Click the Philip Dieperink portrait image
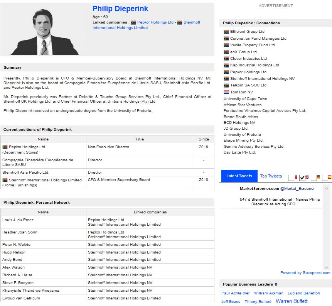332x306 pixels. [x=45, y=32]
